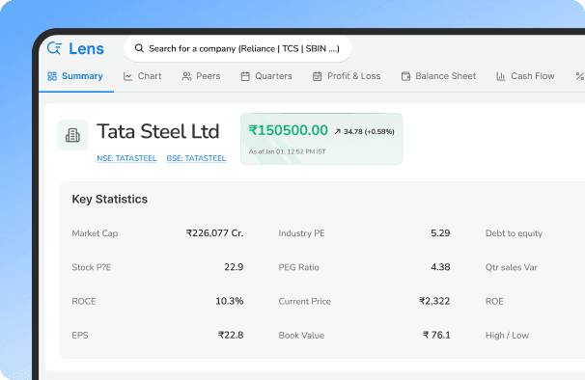This screenshot has width=585, height=380.
Task: Click the Key Statistics heading
Action: [110, 199]
